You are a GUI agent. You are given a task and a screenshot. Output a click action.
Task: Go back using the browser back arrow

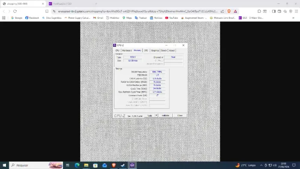click(x=4, y=11)
